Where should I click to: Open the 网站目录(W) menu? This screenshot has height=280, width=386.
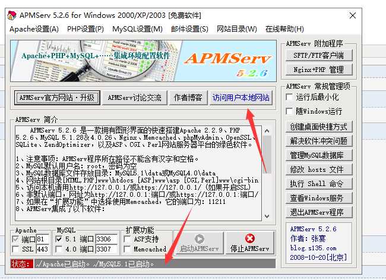236,29
